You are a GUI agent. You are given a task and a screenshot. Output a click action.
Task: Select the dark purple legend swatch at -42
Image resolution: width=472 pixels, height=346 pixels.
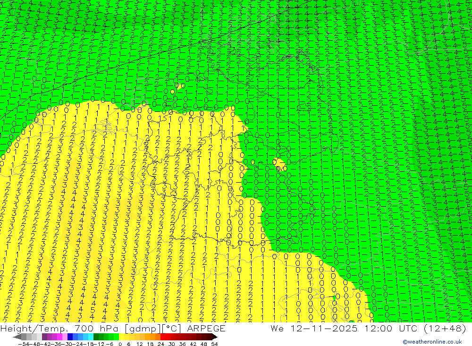pyautogui.click(x=44, y=337)
